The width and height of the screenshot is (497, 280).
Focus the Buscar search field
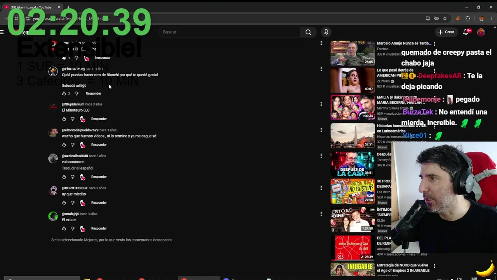tap(229, 32)
